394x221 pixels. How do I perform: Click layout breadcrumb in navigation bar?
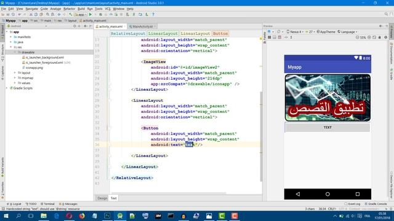(71, 20)
